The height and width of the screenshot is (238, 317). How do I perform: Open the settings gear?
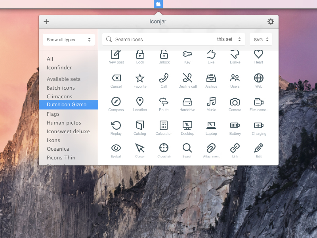pos(271,22)
